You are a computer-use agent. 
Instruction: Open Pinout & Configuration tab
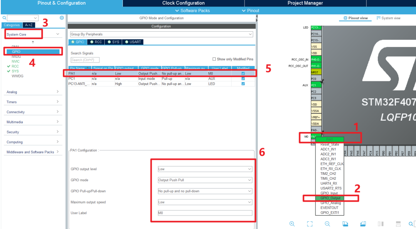point(62,3)
